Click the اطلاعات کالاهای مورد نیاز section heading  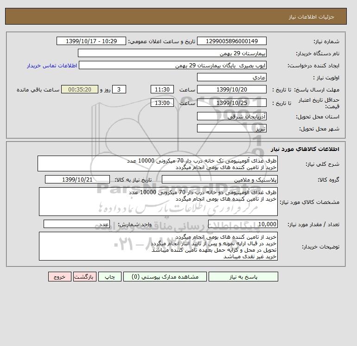(x=305, y=149)
